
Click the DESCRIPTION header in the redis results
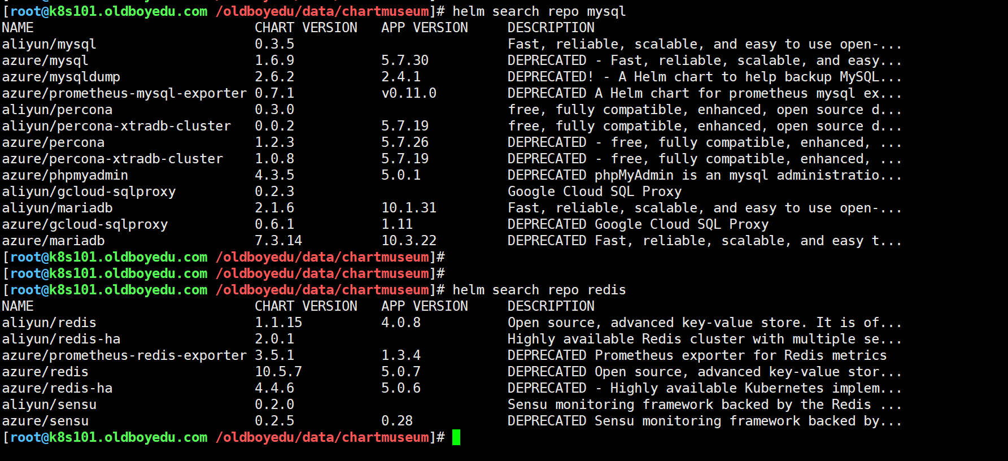(x=551, y=306)
